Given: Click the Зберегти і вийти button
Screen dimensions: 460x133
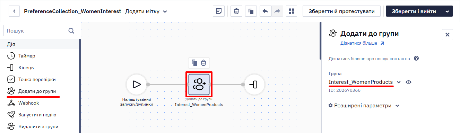Looking at the screenshot, I should [x=414, y=11].
